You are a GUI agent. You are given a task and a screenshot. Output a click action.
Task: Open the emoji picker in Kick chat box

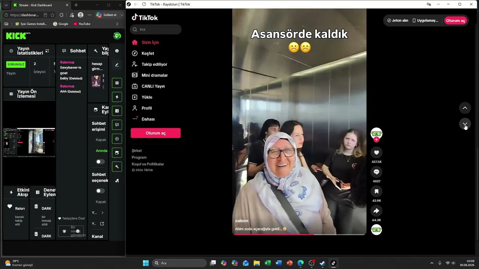[x=78, y=231]
